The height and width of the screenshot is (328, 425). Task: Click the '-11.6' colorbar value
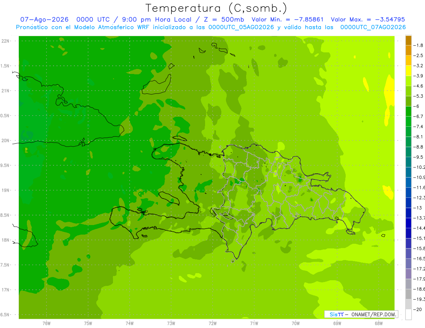click(419, 188)
